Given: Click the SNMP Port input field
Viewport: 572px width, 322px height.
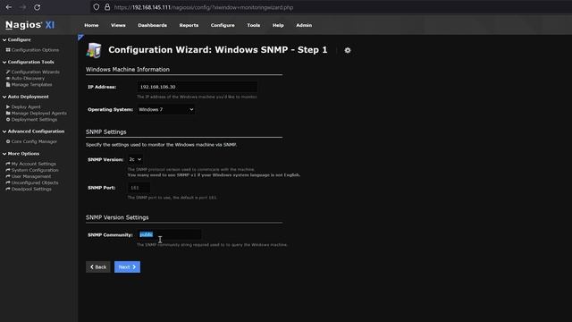Looking at the screenshot, I should point(139,188).
